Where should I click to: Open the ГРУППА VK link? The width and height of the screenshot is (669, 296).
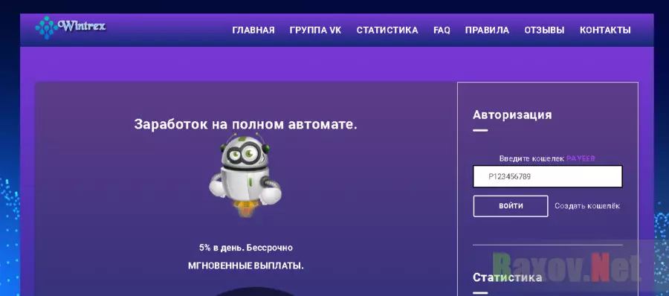tap(315, 30)
